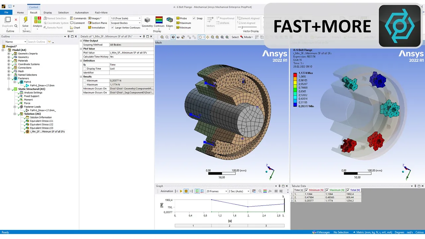
Task: Click the Maximum tag in ribbon
Action: [183, 23]
